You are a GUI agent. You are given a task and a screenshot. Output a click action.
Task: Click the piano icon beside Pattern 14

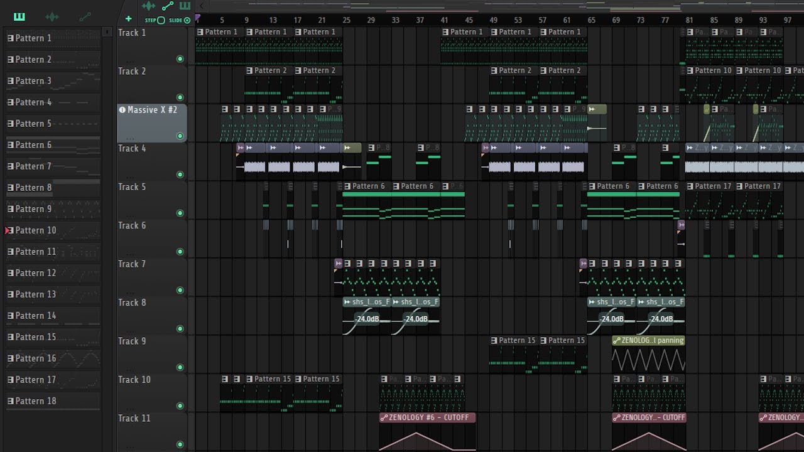pos(10,316)
